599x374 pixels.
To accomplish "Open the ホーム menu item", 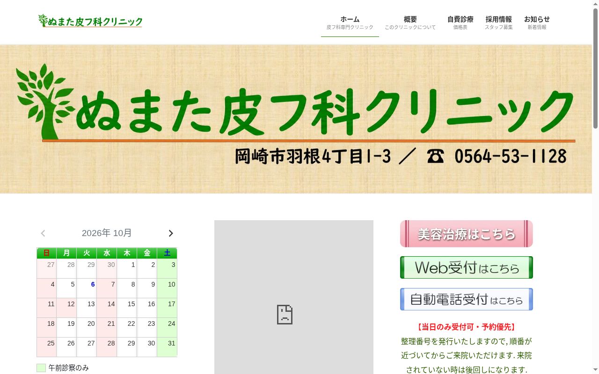I will (x=350, y=22).
